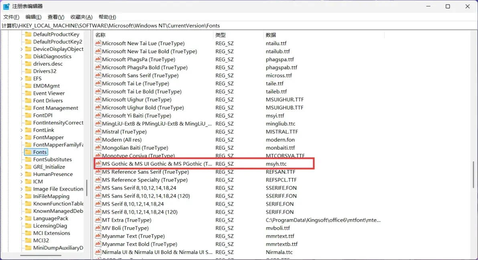Click the tree pane horizontal scrollbar thumb
The width and height of the screenshot is (478, 260).
(x=41, y=256)
